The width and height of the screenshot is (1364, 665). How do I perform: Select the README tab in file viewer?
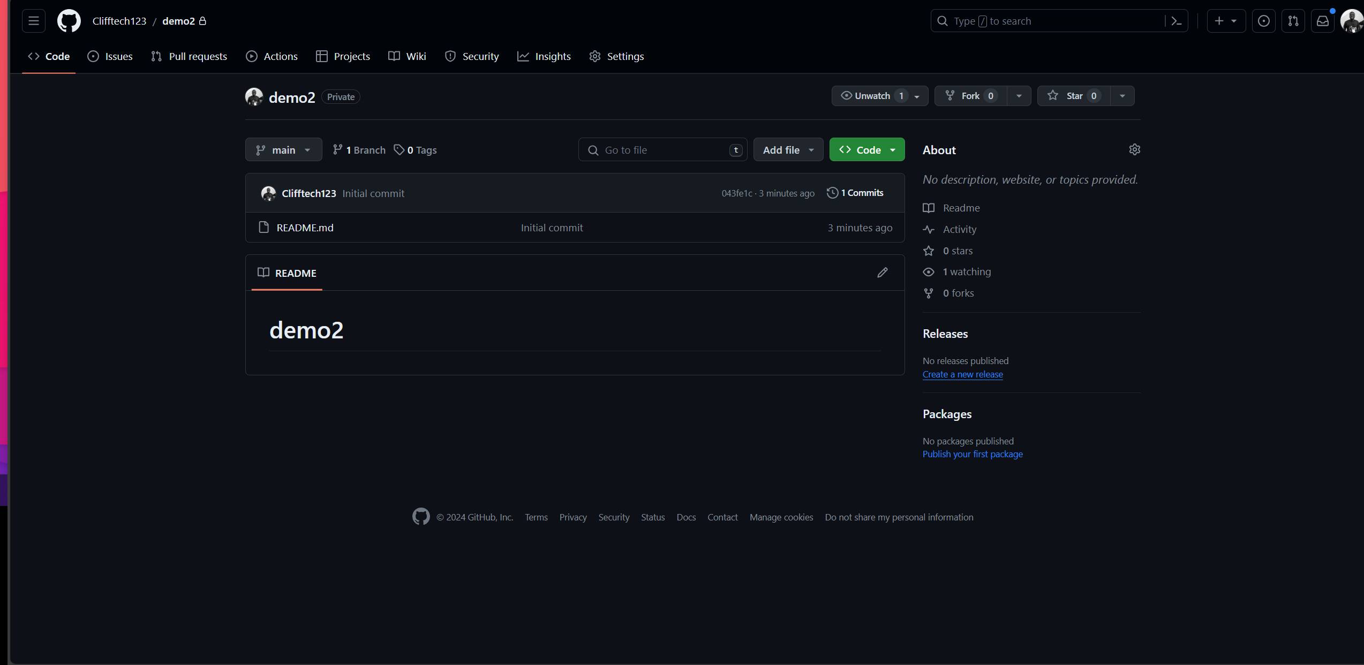pyautogui.click(x=287, y=273)
